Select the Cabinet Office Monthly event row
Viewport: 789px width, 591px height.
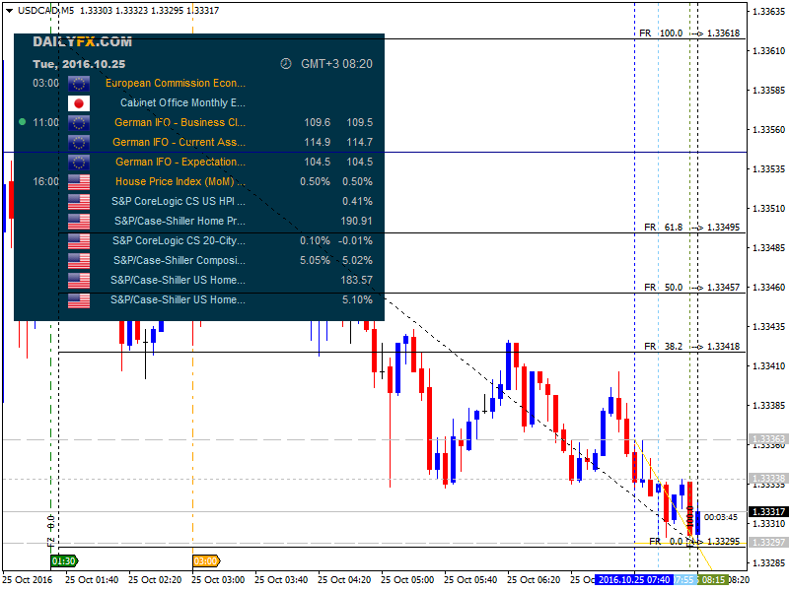point(182,102)
